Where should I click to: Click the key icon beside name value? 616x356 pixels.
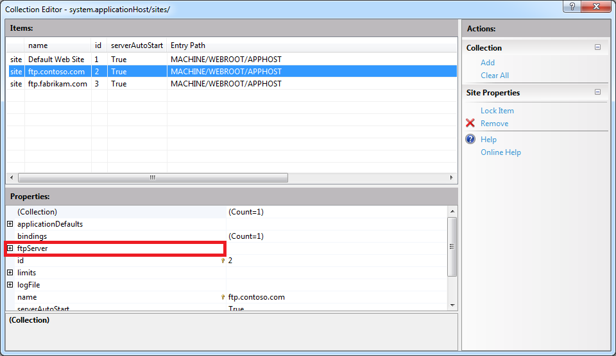coord(223,297)
